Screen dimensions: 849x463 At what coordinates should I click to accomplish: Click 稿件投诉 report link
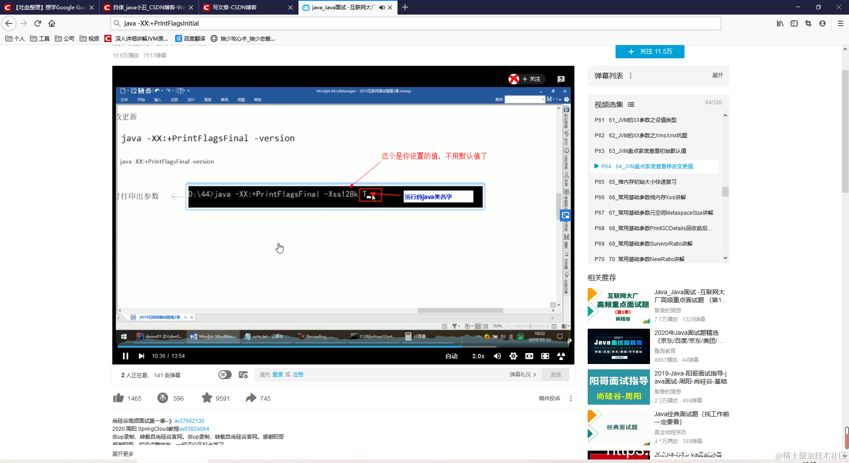point(550,398)
